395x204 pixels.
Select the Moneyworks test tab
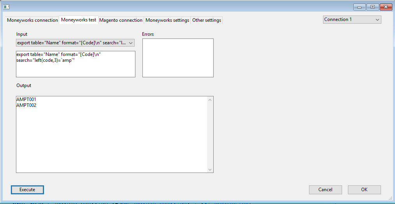(x=79, y=20)
